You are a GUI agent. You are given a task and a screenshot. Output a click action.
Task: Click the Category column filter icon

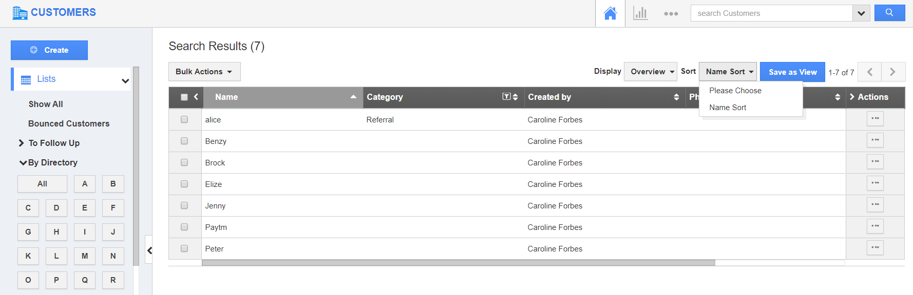506,97
